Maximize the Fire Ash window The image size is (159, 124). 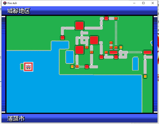[x=143, y=3]
